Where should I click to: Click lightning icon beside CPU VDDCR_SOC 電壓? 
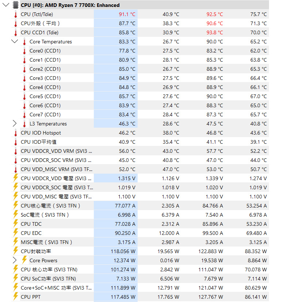[16, 187]
